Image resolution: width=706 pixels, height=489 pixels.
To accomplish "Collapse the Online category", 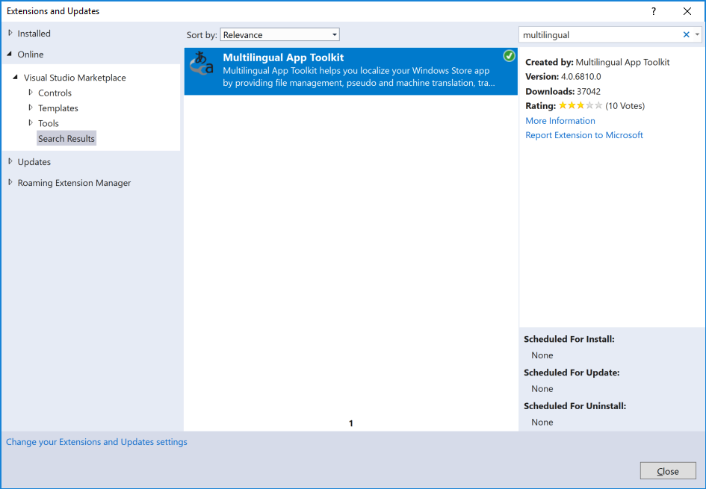I will (10, 54).
